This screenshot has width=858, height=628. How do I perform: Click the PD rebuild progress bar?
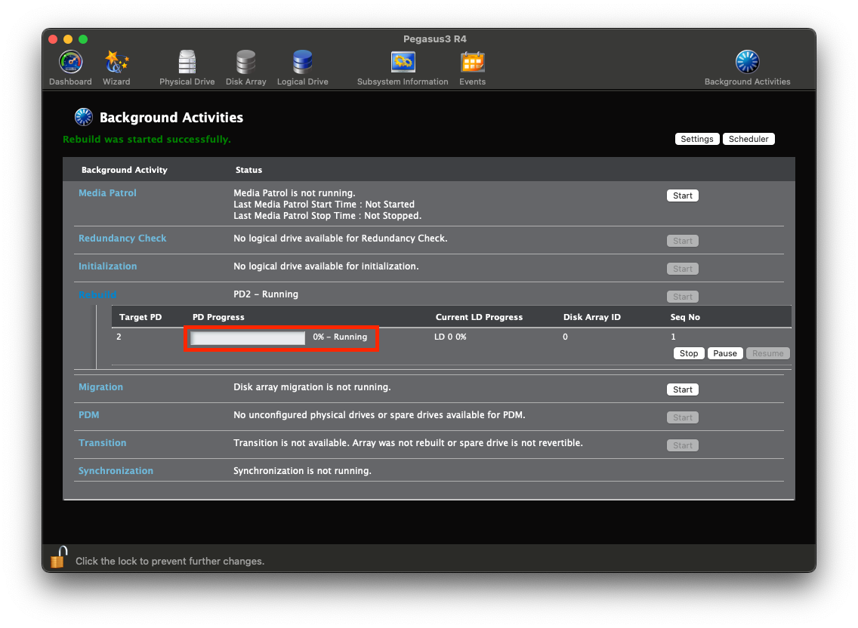click(247, 337)
